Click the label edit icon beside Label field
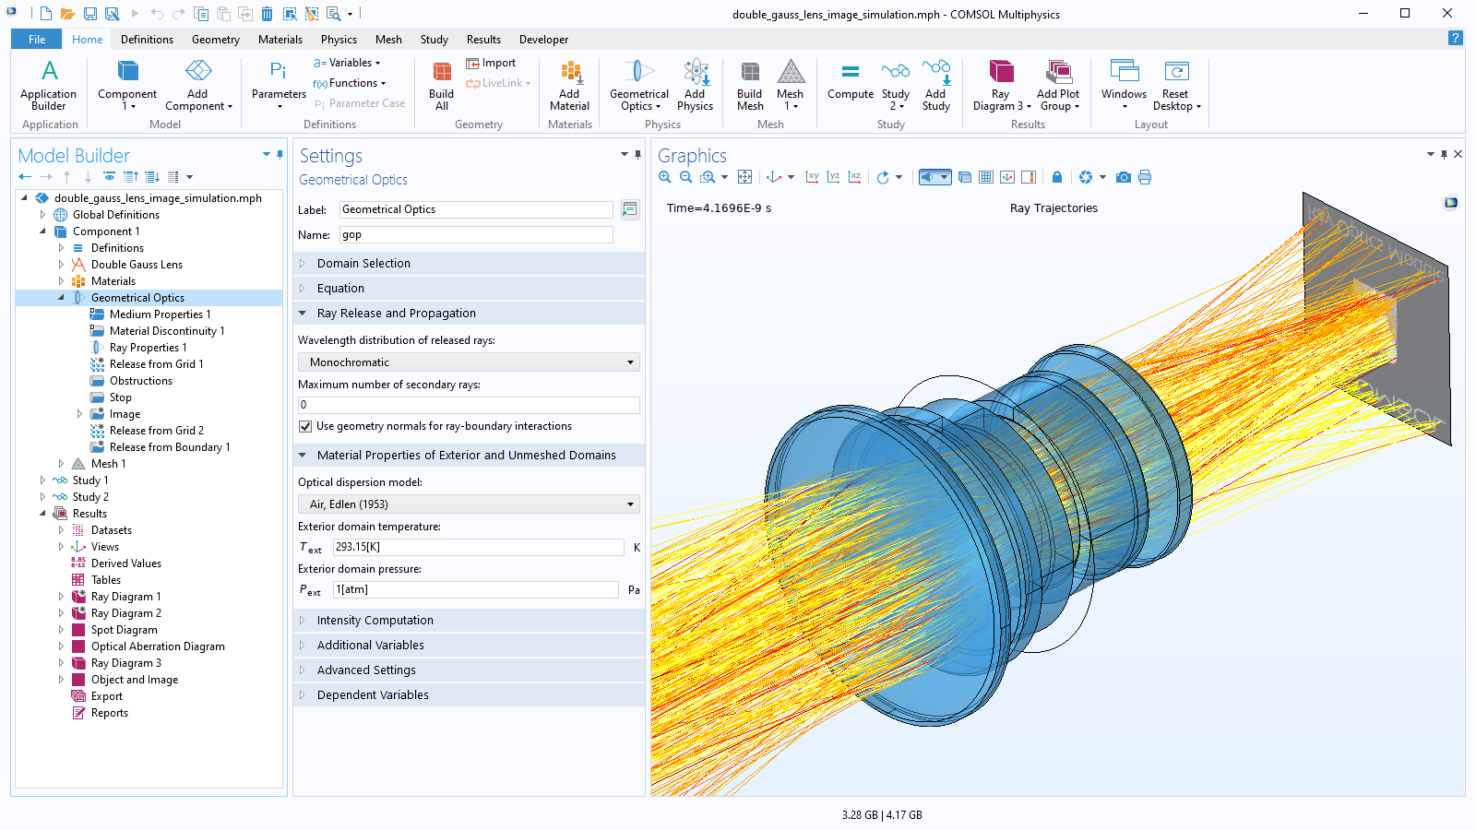The width and height of the screenshot is (1476, 830). [x=630, y=209]
